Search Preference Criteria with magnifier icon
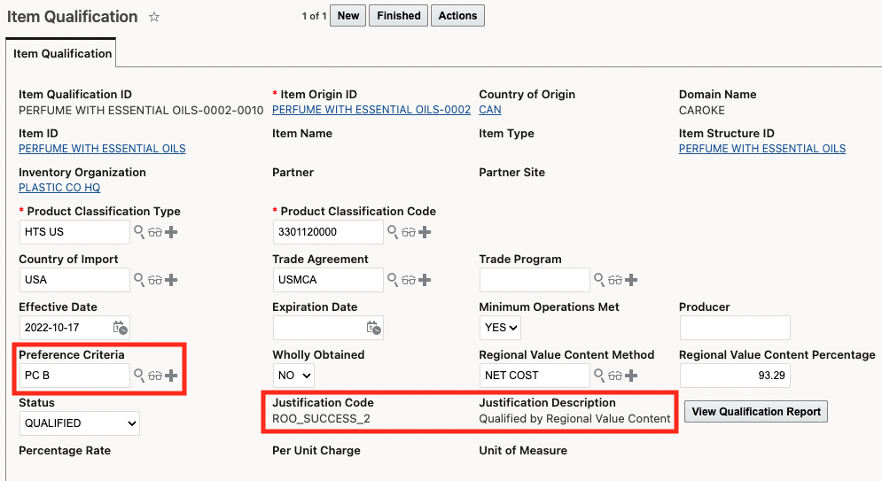Viewport: 882px width, 481px height. point(138,376)
